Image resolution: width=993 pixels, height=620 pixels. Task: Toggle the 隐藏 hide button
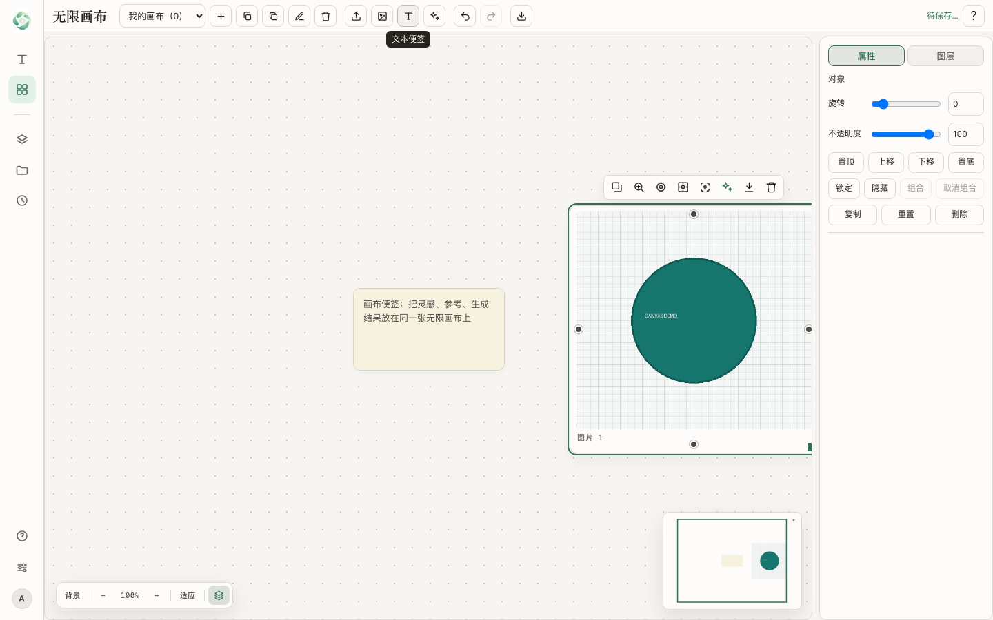tap(880, 188)
